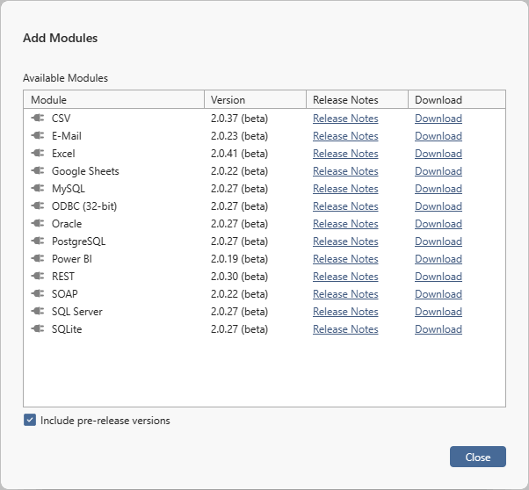Select the PostgreSQL module name
The image size is (529, 490).
[78, 241]
